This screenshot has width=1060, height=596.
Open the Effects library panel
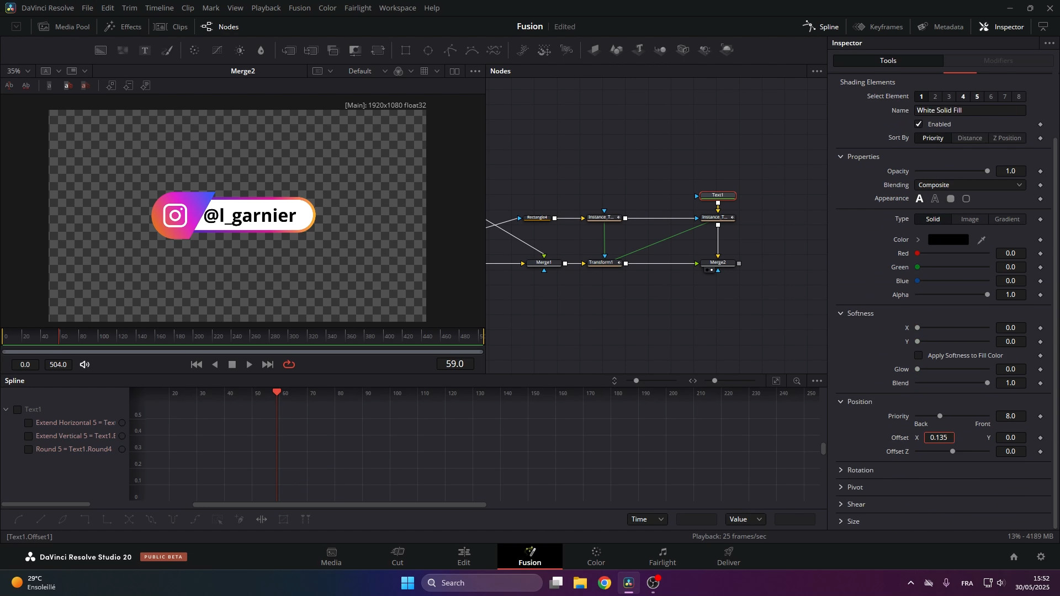click(x=123, y=26)
